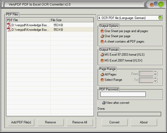Choose MS Excel 2007 format (XLSX)

point(121,60)
